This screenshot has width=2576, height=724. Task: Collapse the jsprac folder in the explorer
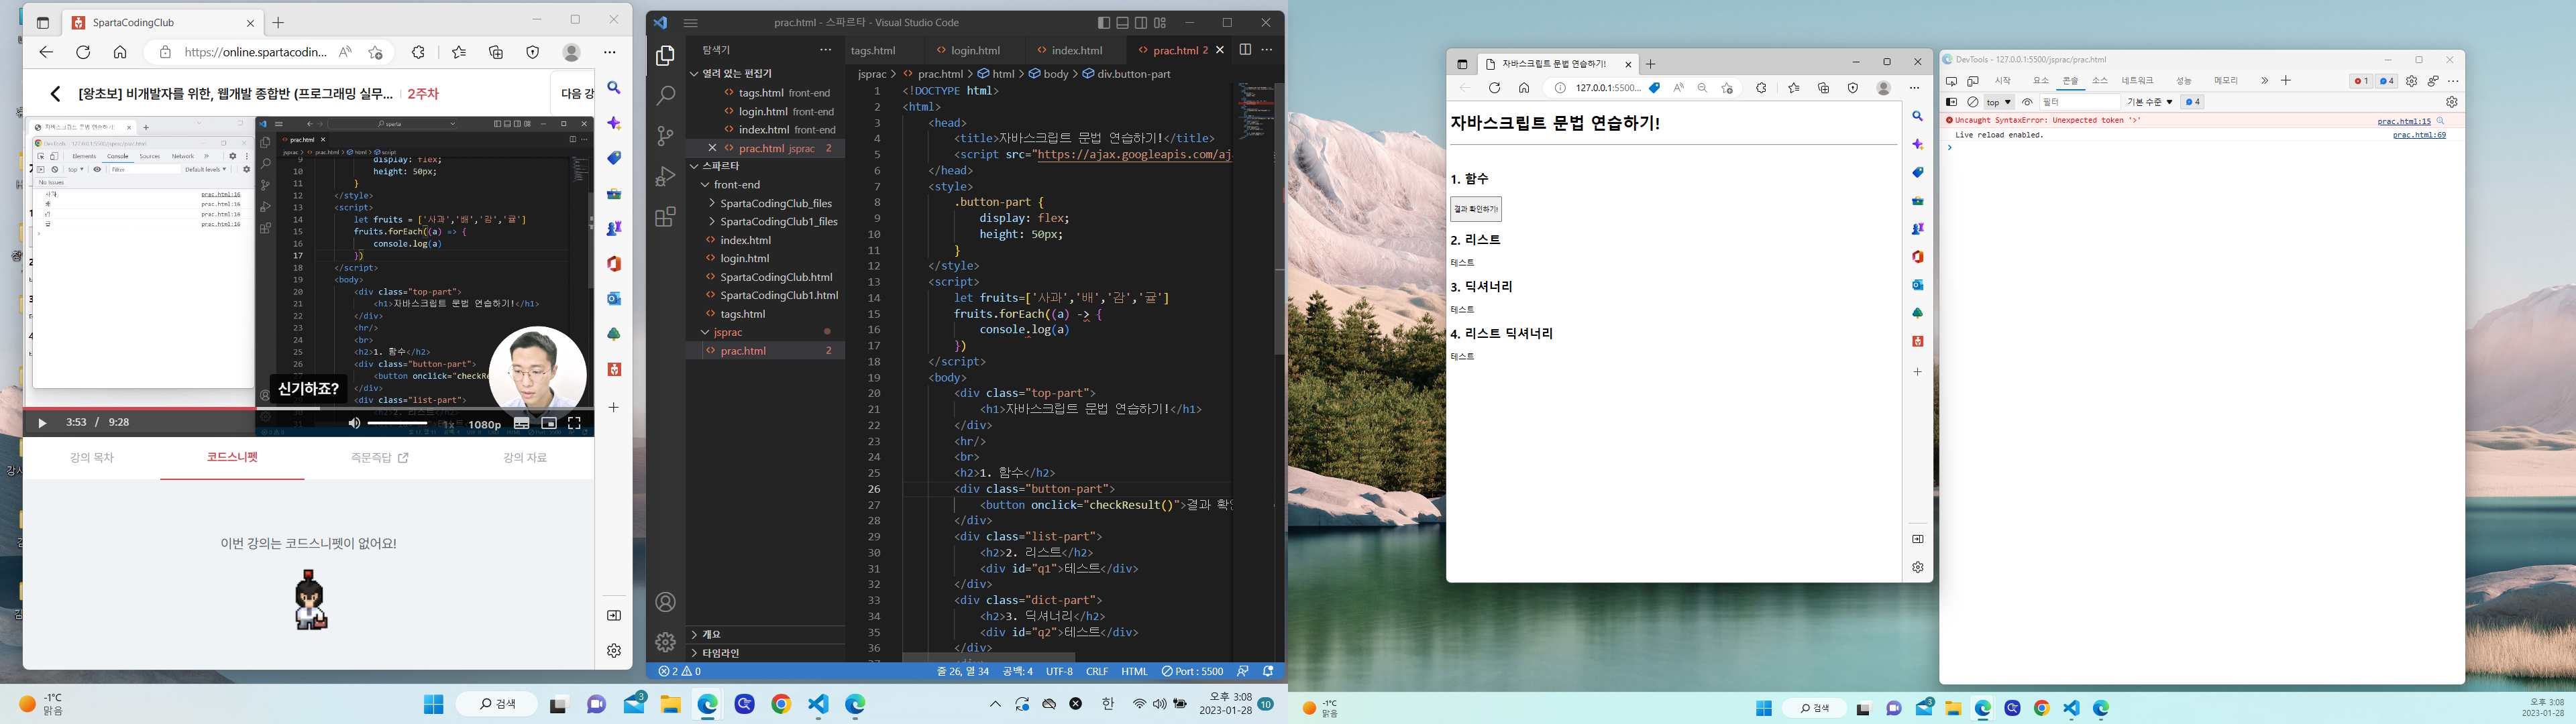click(765, 332)
